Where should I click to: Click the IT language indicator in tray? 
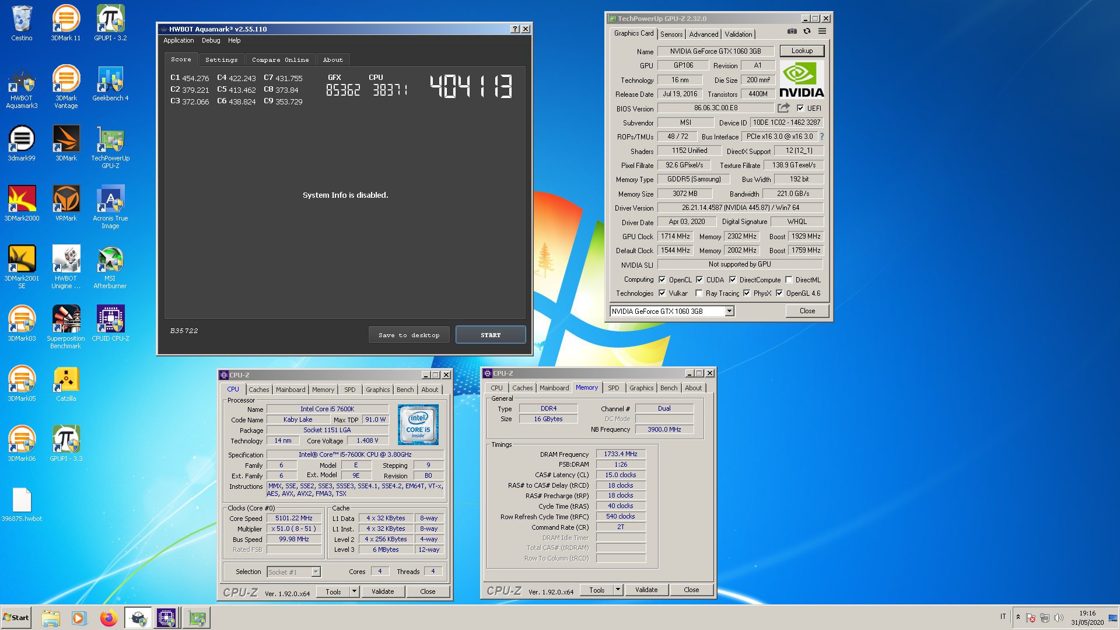[1003, 617]
